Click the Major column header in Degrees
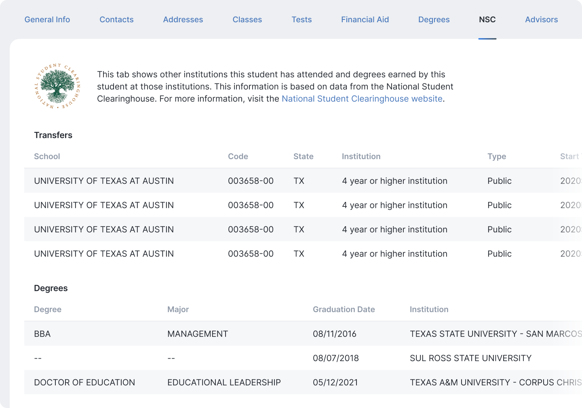Image resolution: width=582 pixels, height=408 pixels. point(178,309)
